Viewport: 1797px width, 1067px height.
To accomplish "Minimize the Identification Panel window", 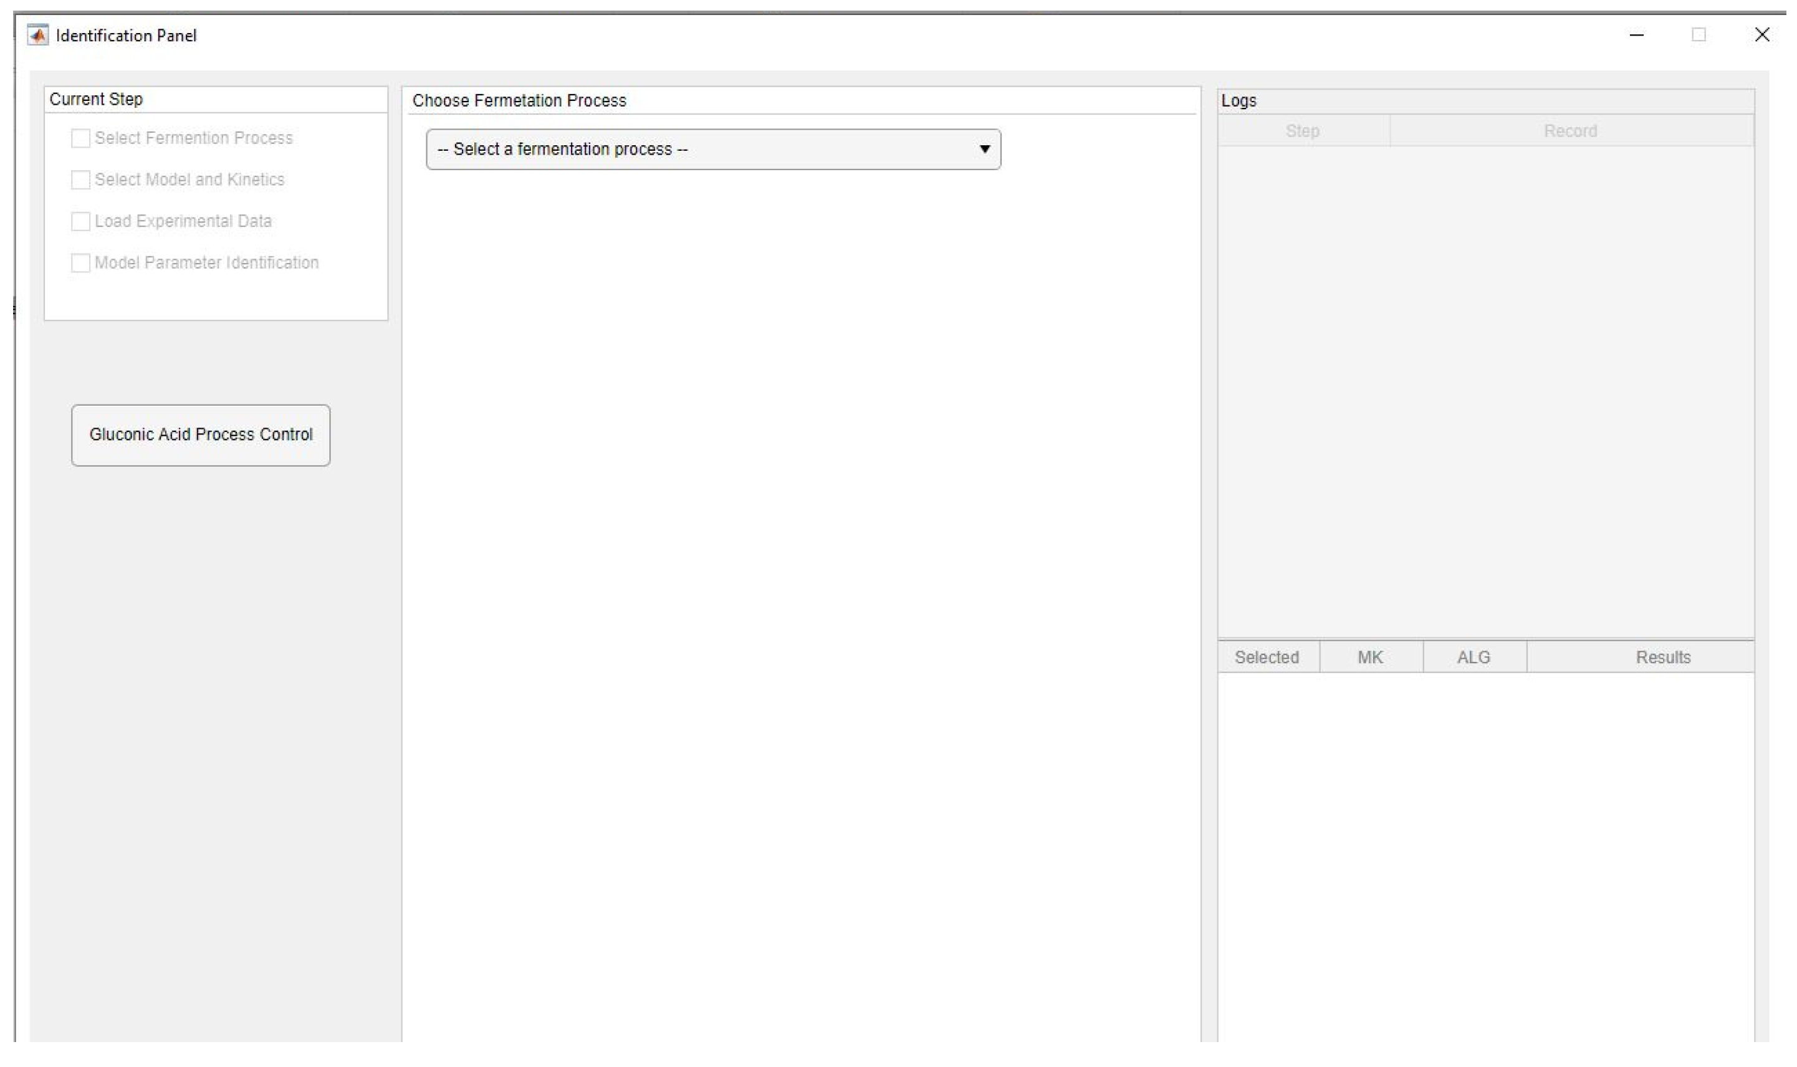I will (x=1636, y=34).
